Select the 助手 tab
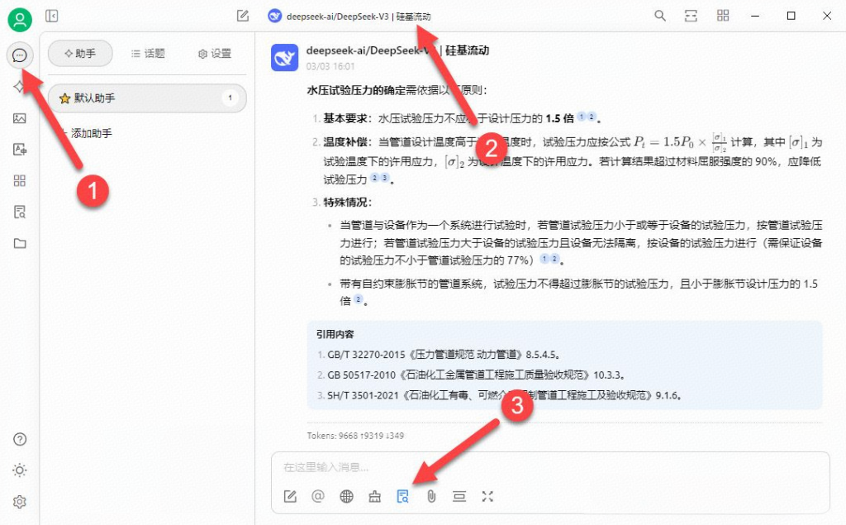 tap(80, 54)
